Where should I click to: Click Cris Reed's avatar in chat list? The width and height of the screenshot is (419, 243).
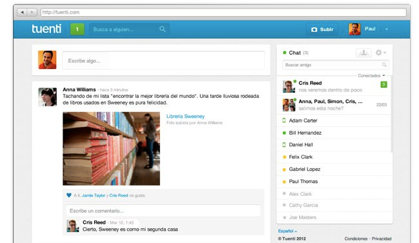289,86
